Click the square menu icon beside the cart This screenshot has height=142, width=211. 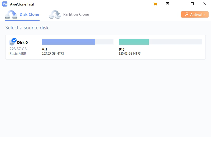pyautogui.click(x=167, y=4)
